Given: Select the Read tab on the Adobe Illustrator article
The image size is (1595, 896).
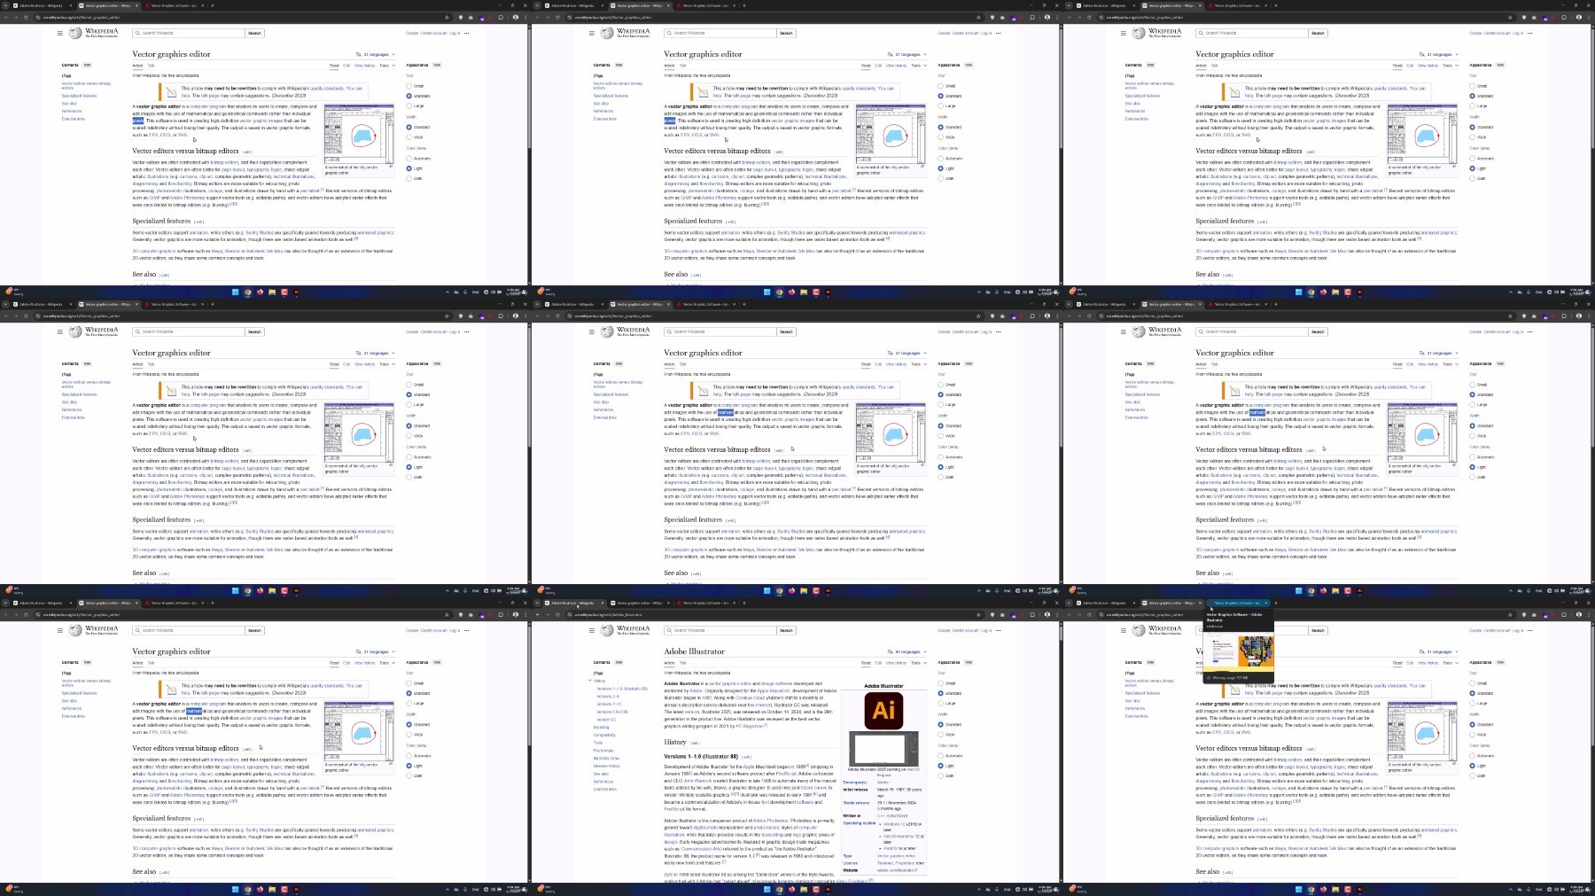Looking at the screenshot, I should tap(866, 663).
